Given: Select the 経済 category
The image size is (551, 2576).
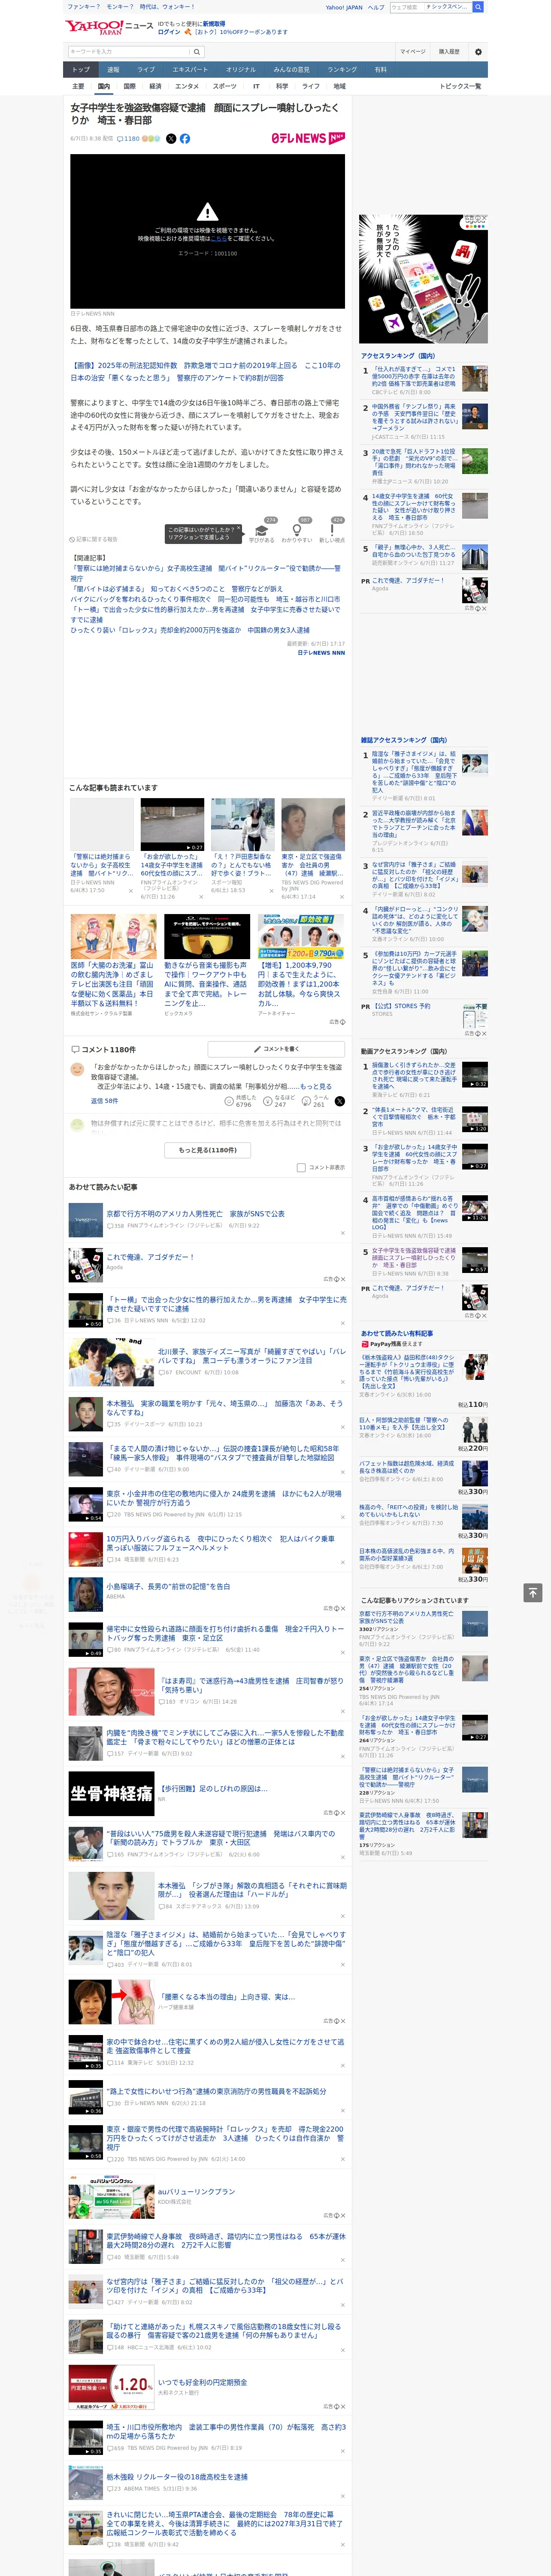Looking at the screenshot, I should pyautogui.click(x=155, y=86).
